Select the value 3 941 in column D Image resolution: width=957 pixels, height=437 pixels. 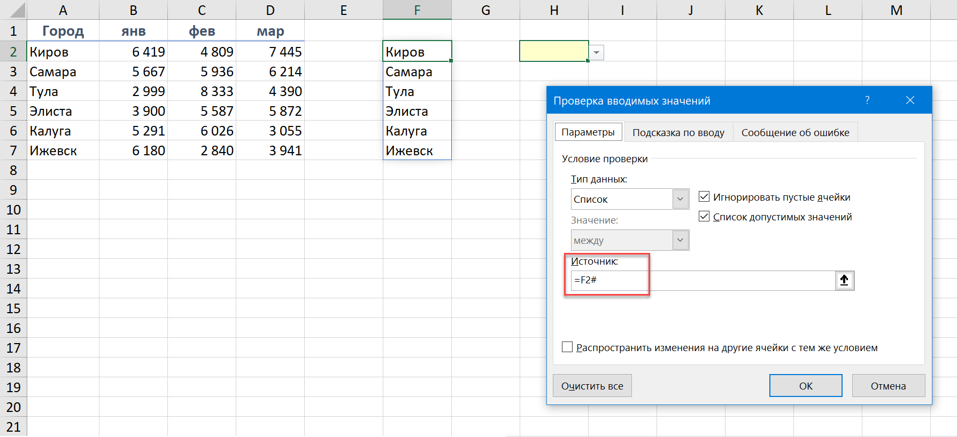[x=270, y=150]
